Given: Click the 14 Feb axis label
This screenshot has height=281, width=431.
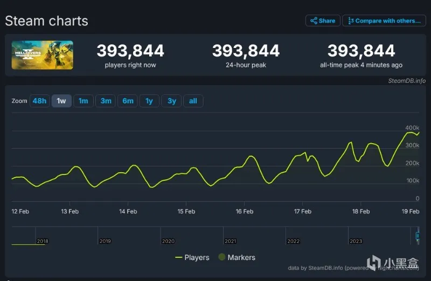Looking at the screenshot, I should (x=128, y=212).
